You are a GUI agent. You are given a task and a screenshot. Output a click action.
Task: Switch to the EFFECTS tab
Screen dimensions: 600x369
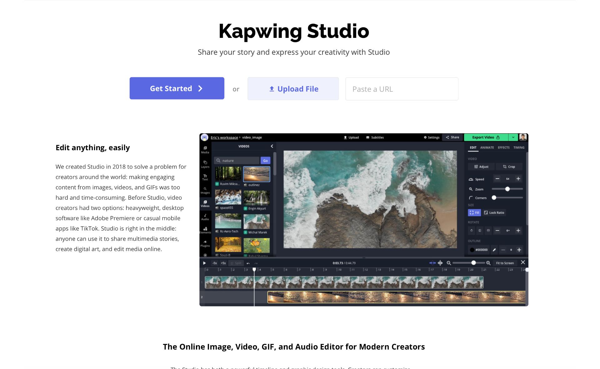pyautogui.click(x=503, y=147)
